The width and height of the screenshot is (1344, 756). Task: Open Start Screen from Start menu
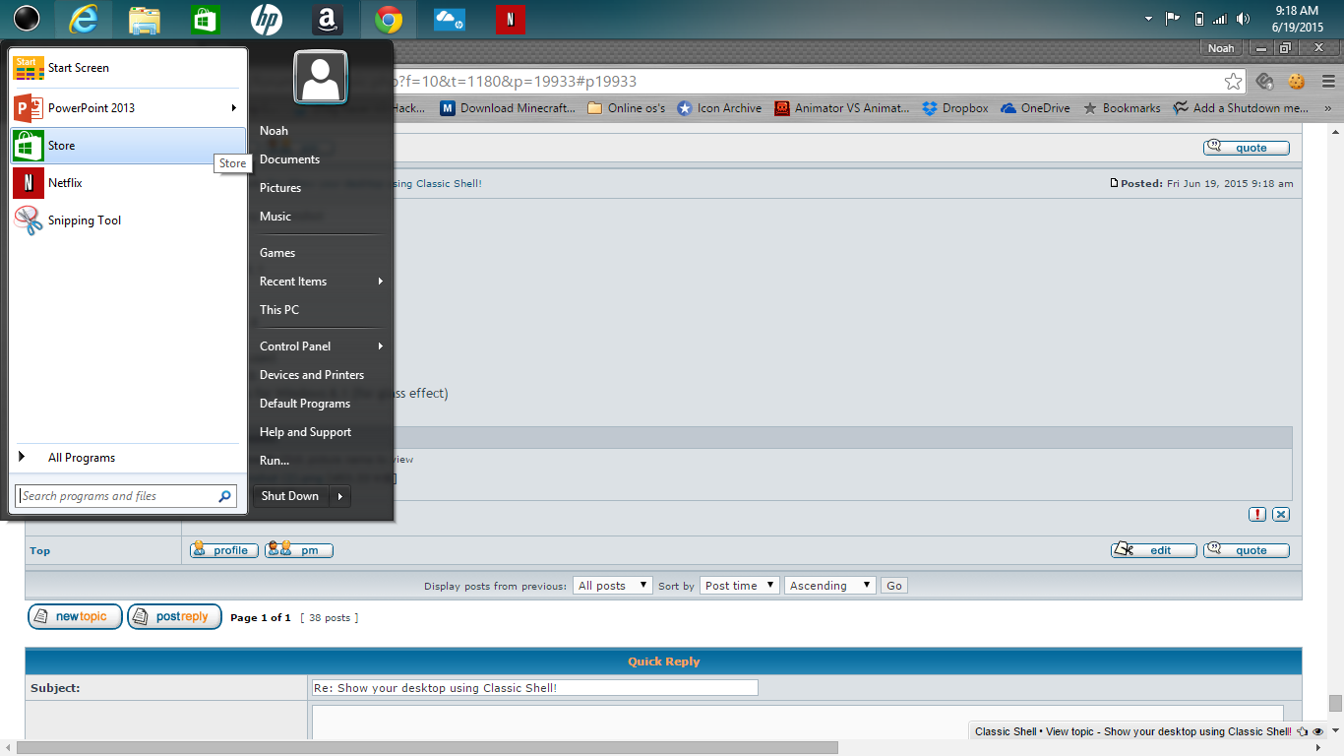click(x=128, y=68)
